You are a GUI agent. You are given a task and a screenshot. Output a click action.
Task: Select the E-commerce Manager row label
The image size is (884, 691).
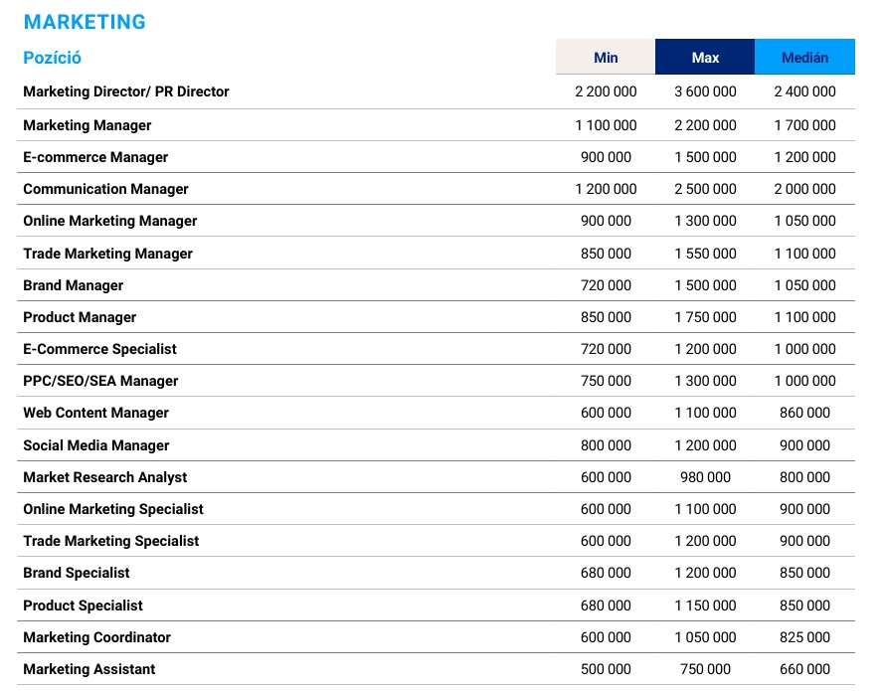click(95, 157)
